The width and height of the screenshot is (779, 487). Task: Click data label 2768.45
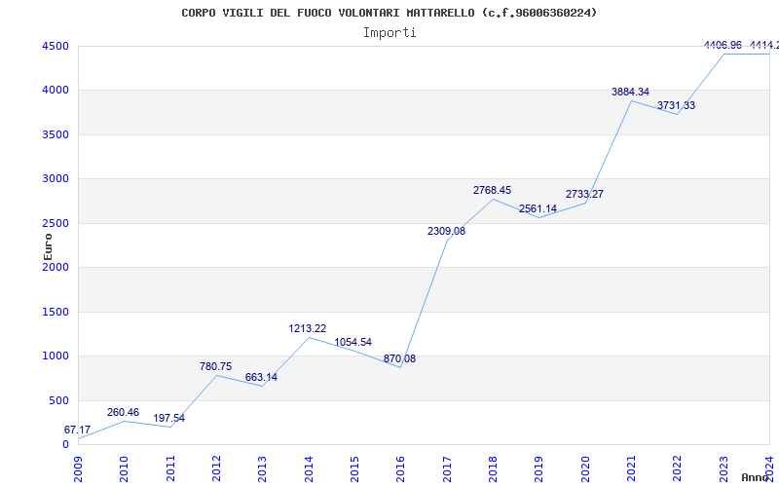tap(493, 190)
